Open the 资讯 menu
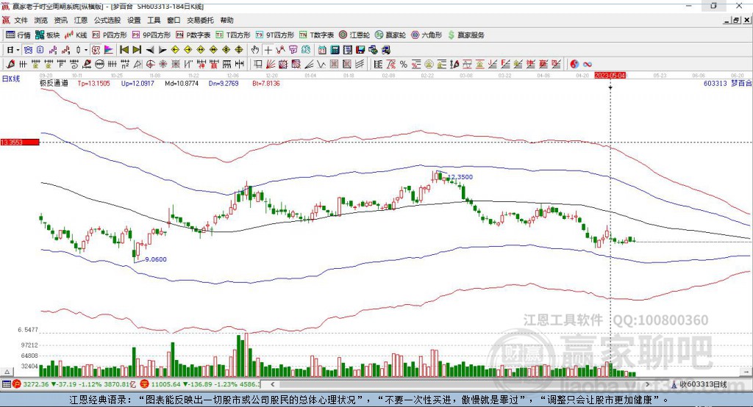The image size is (753, 407). [x=60, y=20]
